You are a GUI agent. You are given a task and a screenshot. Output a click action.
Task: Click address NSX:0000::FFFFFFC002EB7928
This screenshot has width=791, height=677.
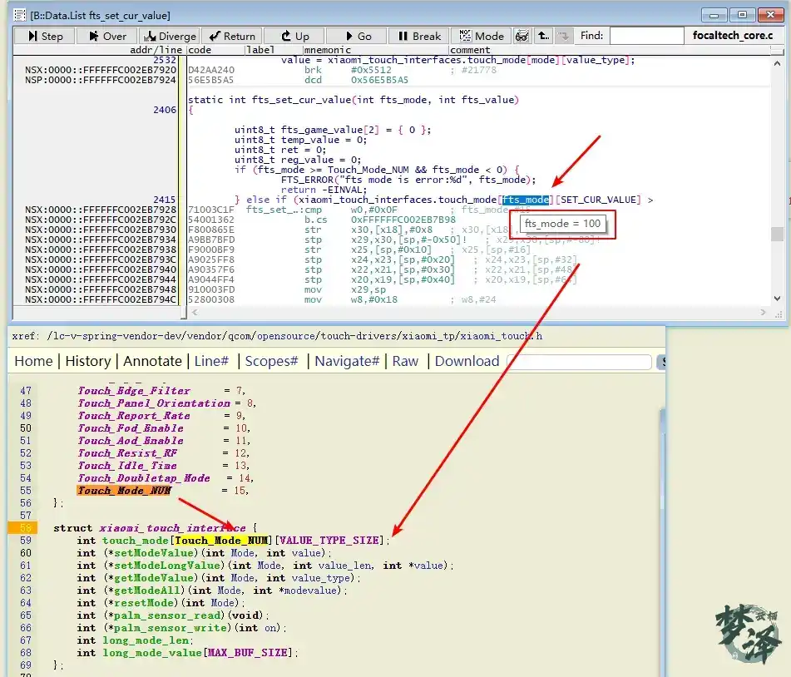coord(101,210)
